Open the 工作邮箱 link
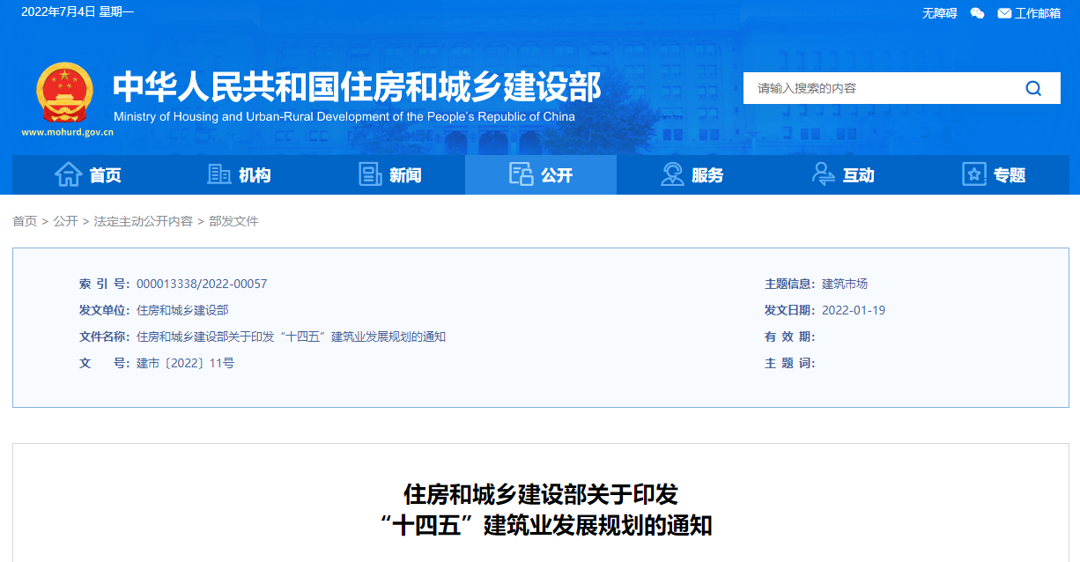 pos(1038,13)
